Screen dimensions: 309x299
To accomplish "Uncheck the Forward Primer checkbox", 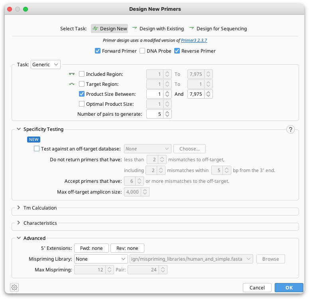I will tap(98, 51).
